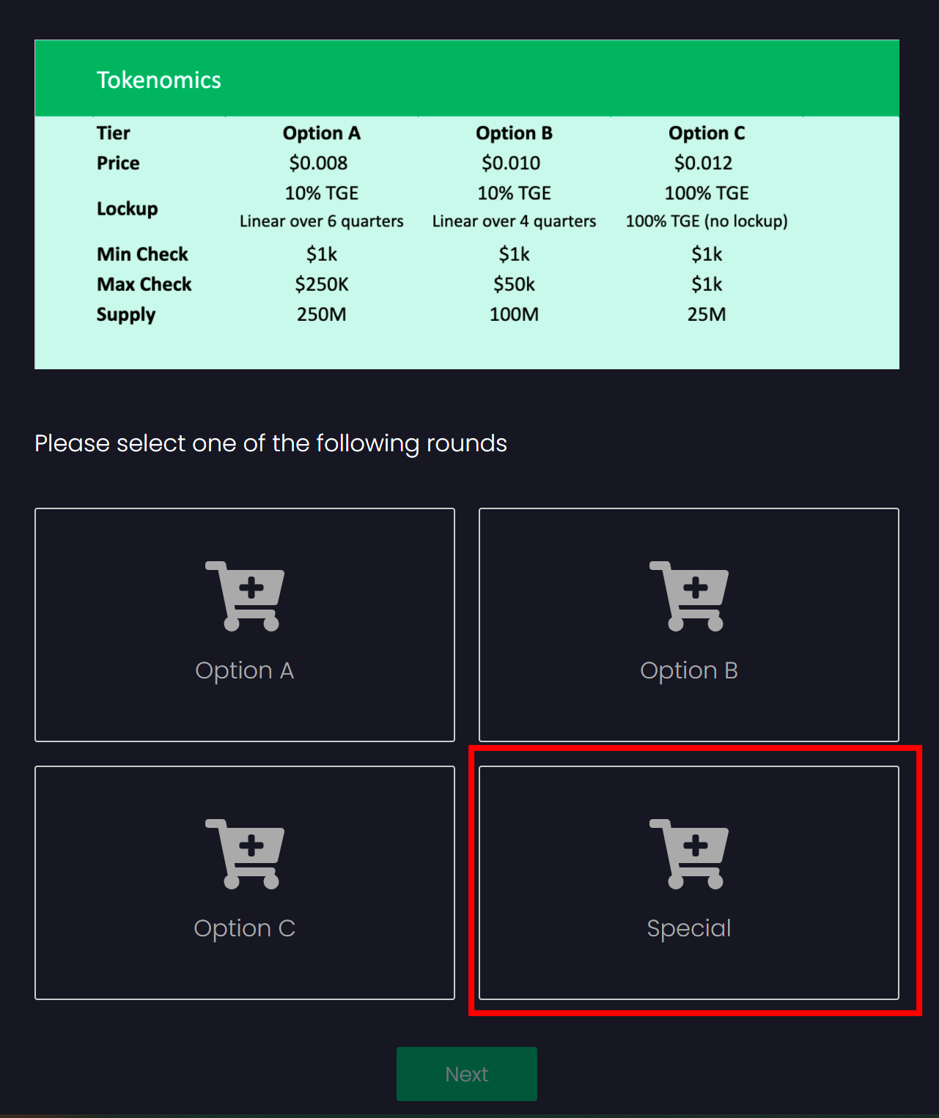
Task: Click the Special label text
Action: 688,928
